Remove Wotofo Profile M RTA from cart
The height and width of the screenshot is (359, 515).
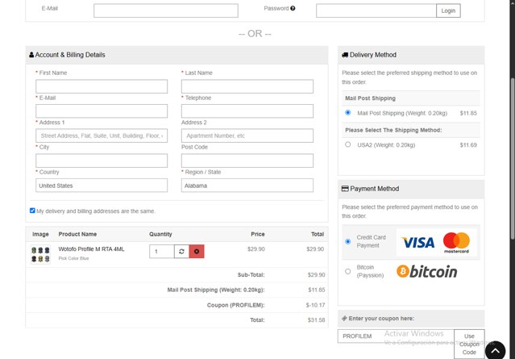(197, 252)
